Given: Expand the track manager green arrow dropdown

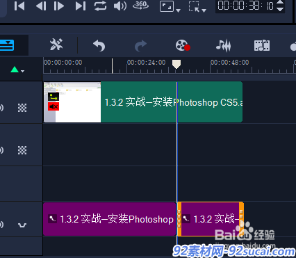Looking at the screenshot, I should click(17, 70).
